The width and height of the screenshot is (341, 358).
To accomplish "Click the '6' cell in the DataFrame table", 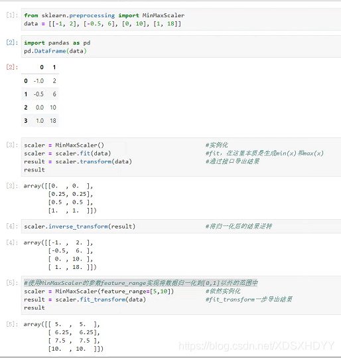I will [54, 94].
